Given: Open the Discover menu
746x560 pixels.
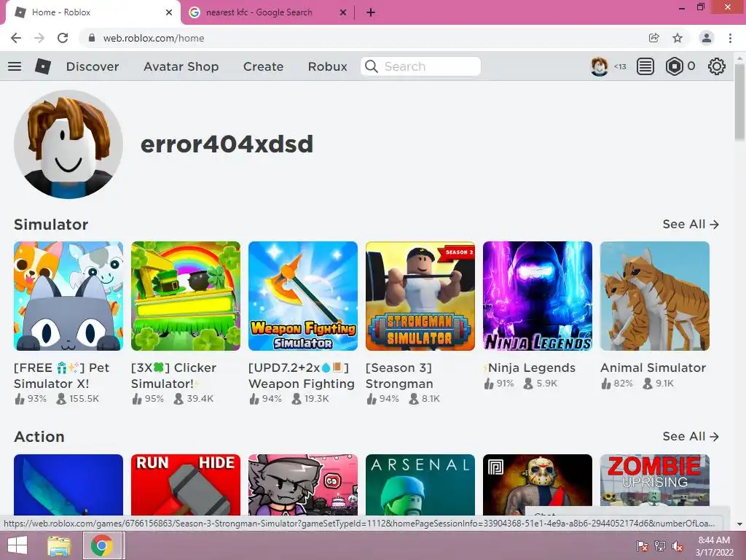Looking at the screenshot, I should point(93,66).
